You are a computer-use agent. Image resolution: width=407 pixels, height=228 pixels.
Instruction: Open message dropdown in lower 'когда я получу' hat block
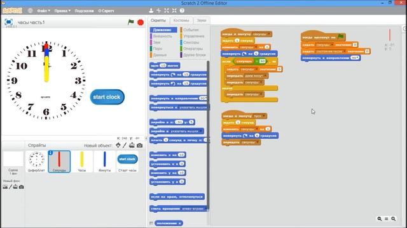click(264, 117)
